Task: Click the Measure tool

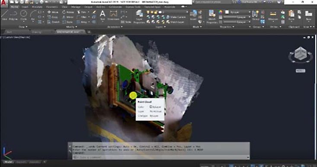Action: click(273, 15)
